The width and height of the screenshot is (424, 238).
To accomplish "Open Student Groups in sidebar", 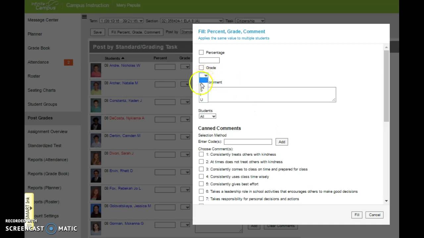I will [x=42, y=104].
